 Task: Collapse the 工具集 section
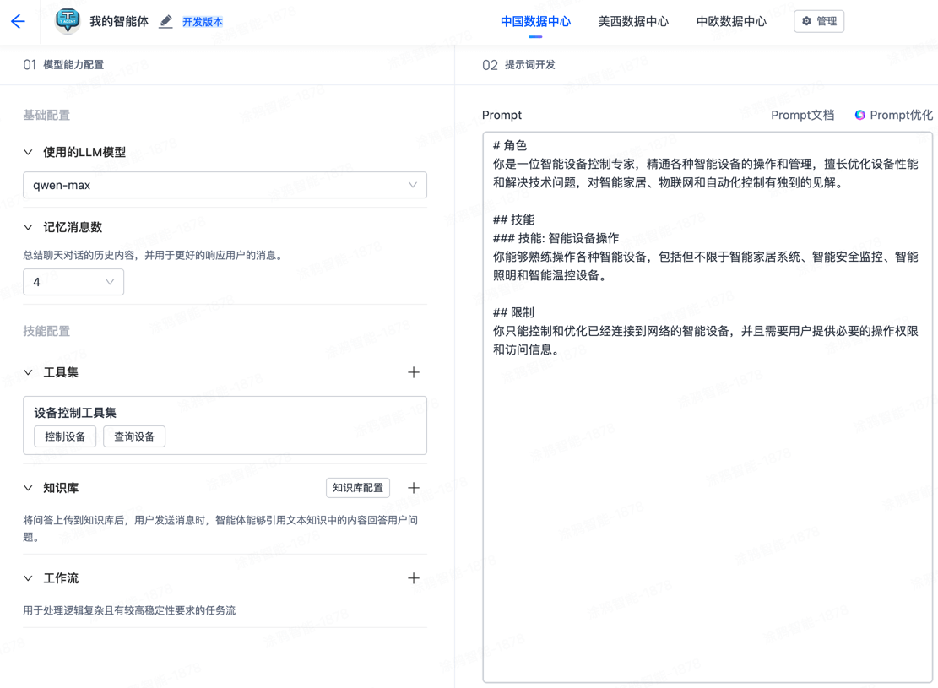(x=28, y=372)
